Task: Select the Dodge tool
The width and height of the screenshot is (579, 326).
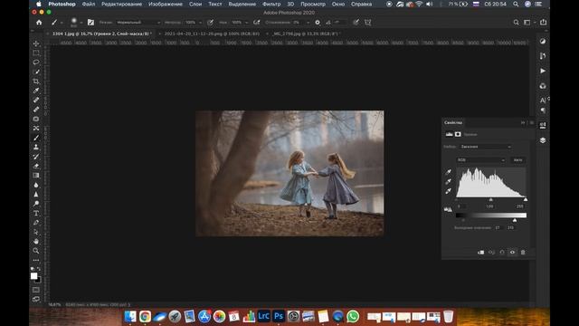Action: coord(36,204)
